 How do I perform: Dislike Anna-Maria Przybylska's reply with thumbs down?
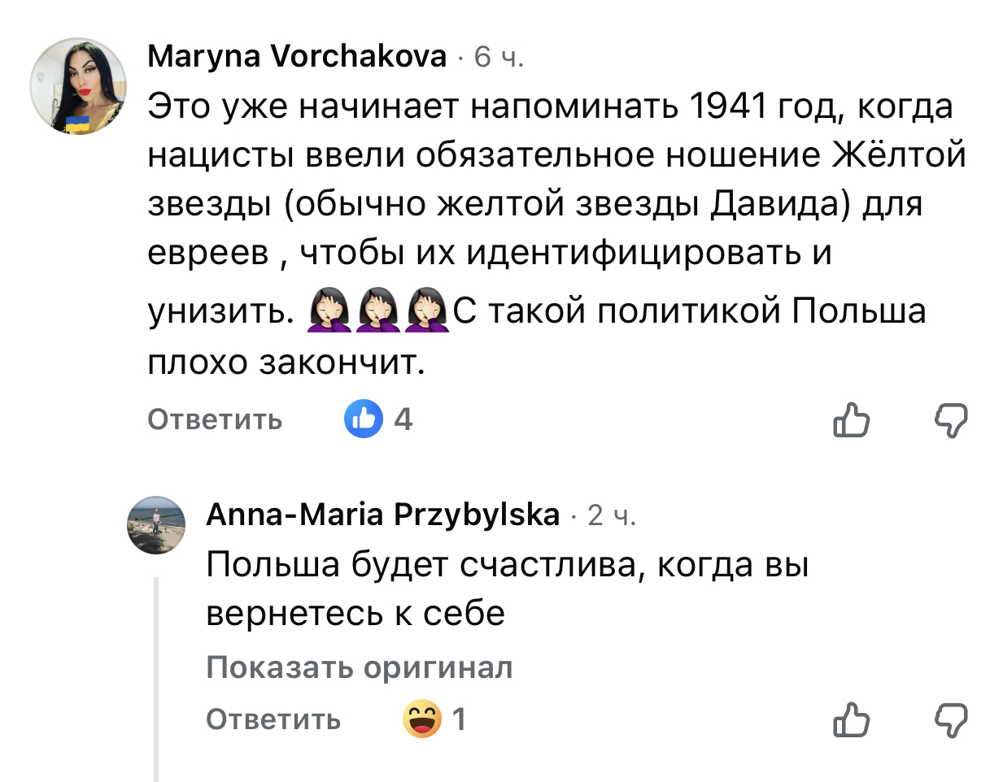[x=949, y=720]
